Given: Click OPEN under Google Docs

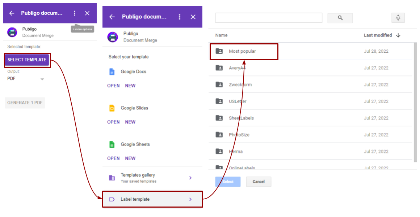Looking at the screenshot, I should pyautogui.click(x=113, y=86).
